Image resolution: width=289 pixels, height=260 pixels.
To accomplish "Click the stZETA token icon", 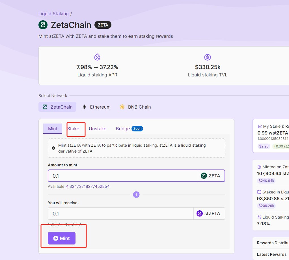I will point(199,213).
